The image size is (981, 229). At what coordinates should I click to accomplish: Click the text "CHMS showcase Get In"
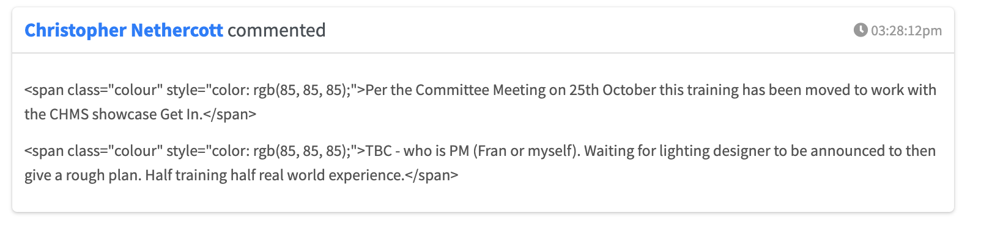(x=125, y=114)
